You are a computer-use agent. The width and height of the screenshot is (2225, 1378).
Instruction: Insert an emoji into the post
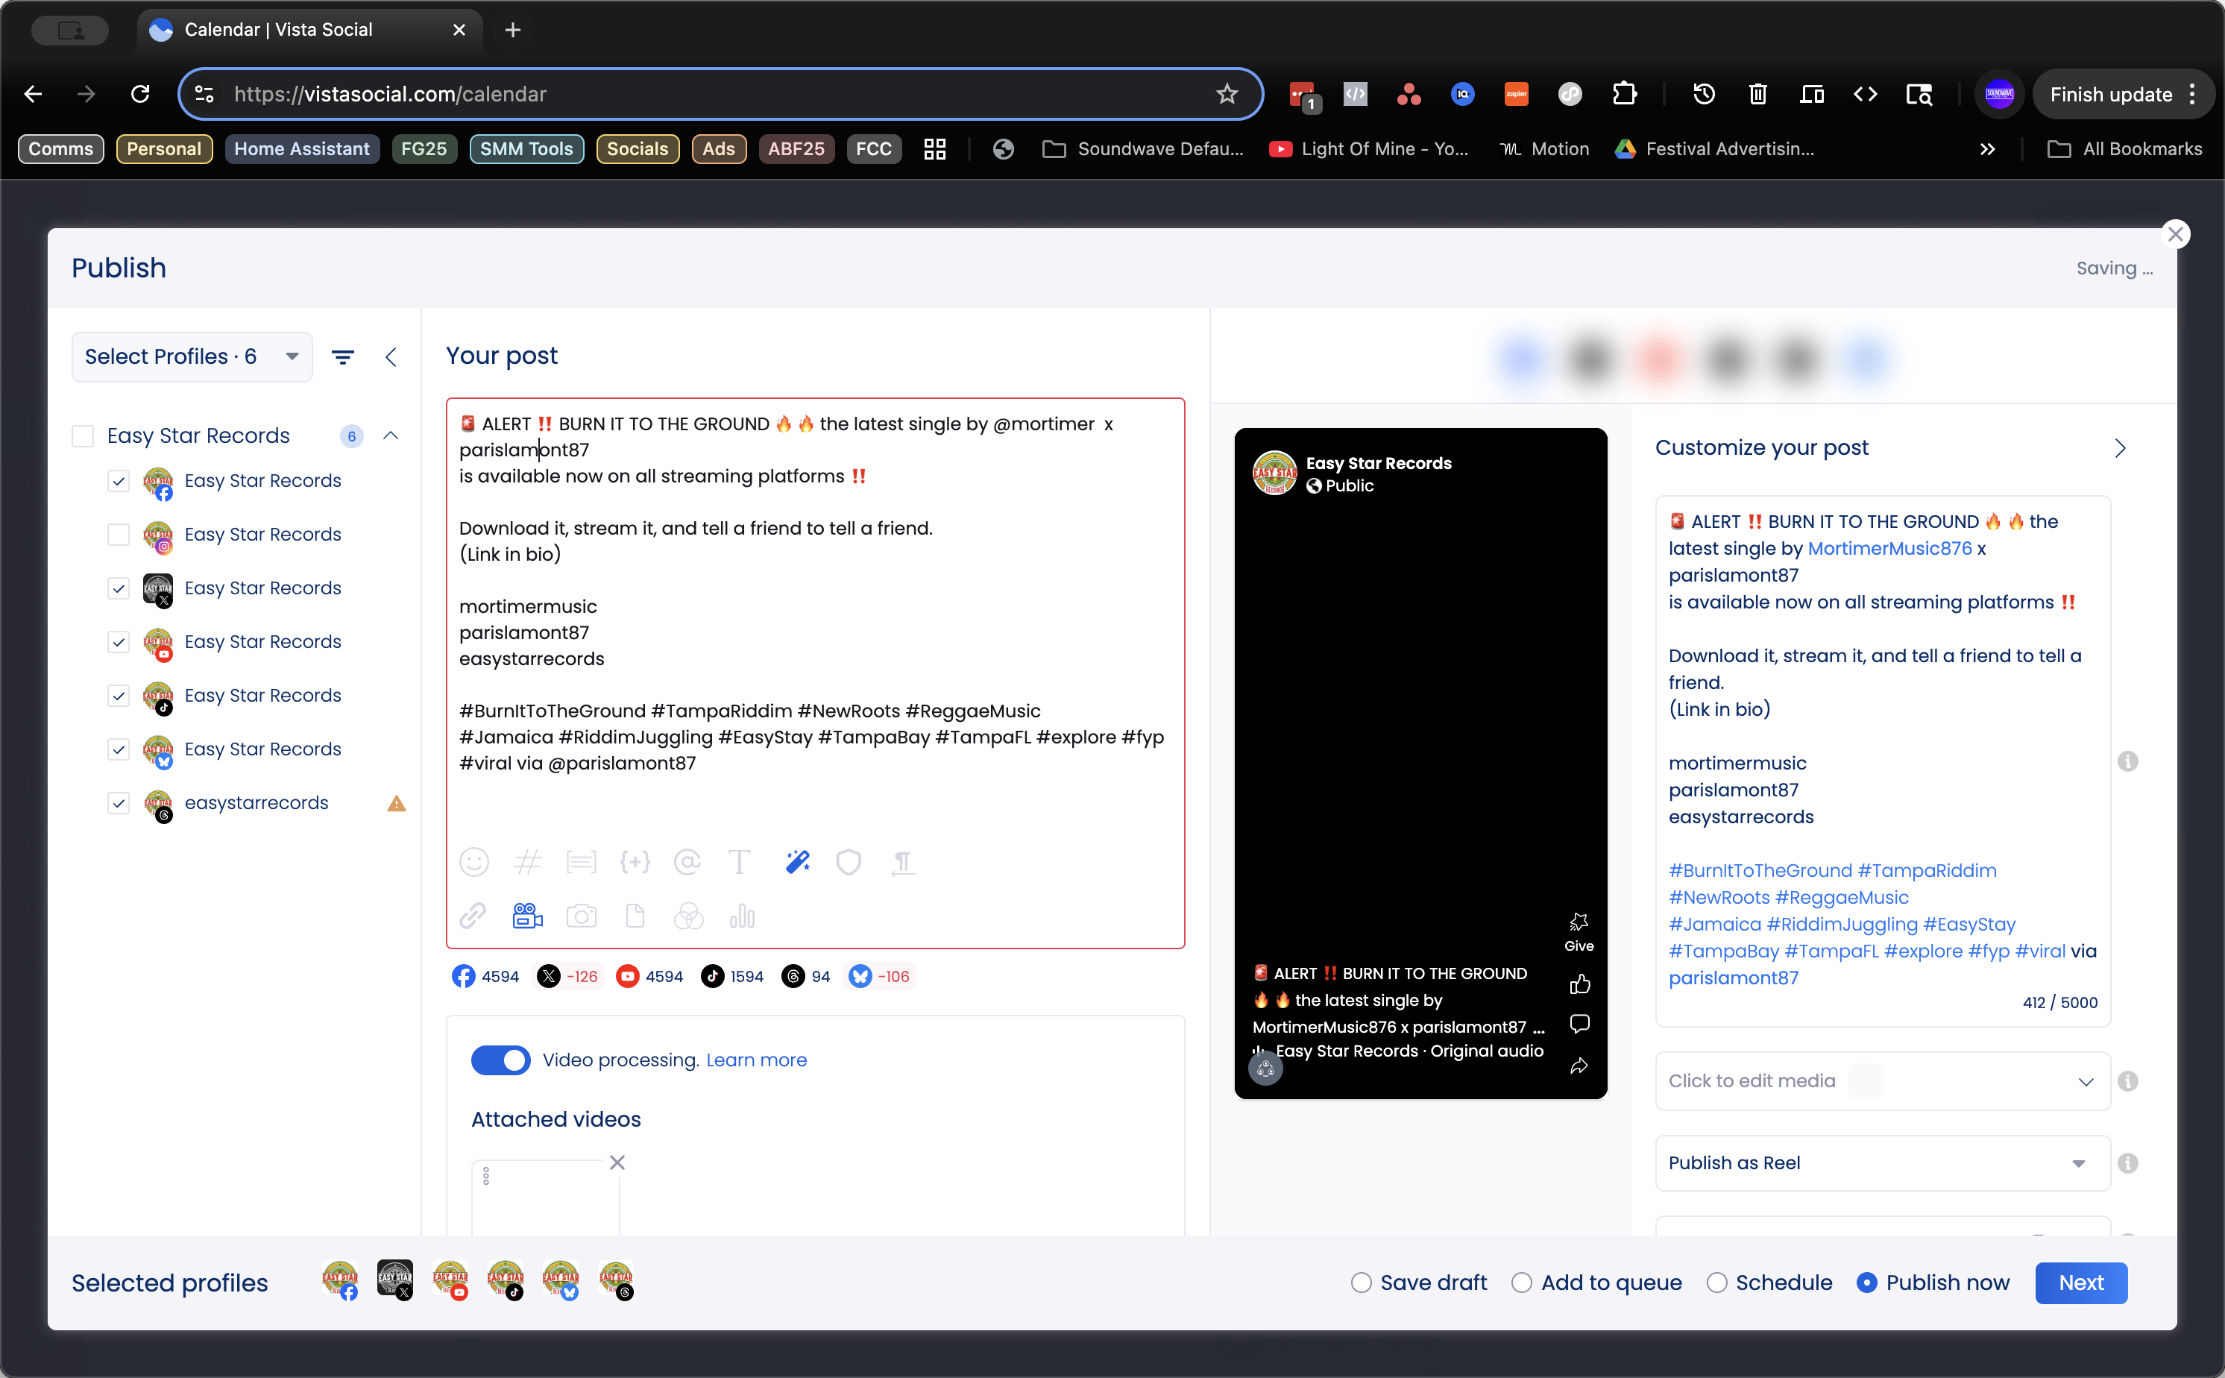point(475,861)
